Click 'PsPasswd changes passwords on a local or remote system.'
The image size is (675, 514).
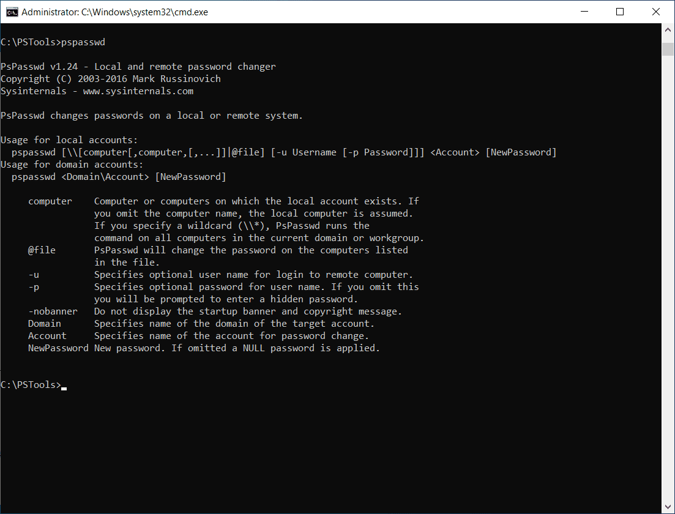click(152, 116)
